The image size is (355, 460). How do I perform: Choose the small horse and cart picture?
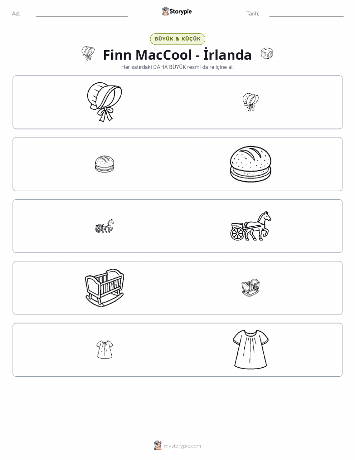(x=105, y=226)
